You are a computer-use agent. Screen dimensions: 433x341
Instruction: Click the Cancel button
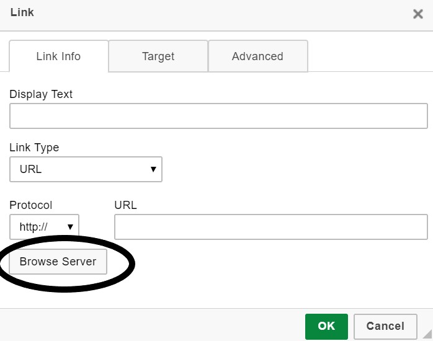pos(385,326)
